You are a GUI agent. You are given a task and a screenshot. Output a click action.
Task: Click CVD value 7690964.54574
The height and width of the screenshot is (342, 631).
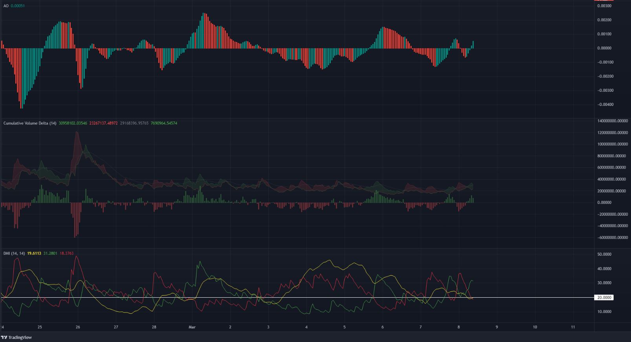click(164, 123)
